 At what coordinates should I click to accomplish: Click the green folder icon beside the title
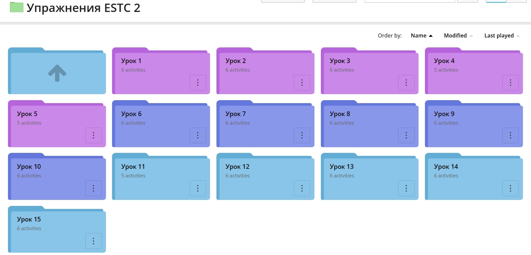[17, 7]
